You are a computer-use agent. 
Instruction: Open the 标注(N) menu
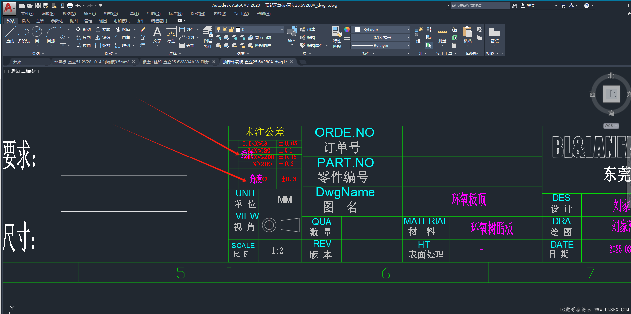pos(175,14)
